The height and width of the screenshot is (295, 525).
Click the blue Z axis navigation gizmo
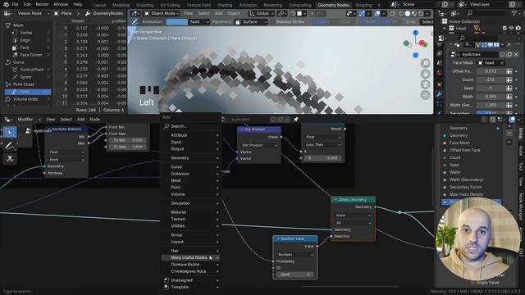pyautogui.click(x=415, y=33)
